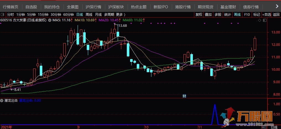Click the 潜龙出击: 0.00 indicator value
The width and height of the screenshot is (281, 129).
click(30, 101)
